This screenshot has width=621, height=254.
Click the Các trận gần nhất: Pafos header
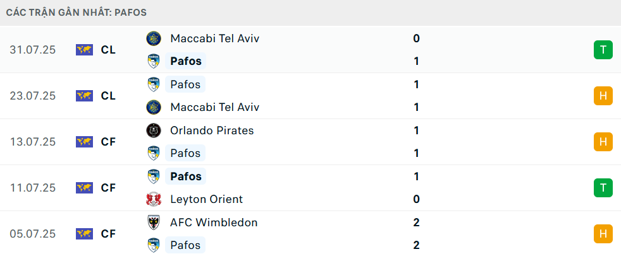[x=77, y=13]
